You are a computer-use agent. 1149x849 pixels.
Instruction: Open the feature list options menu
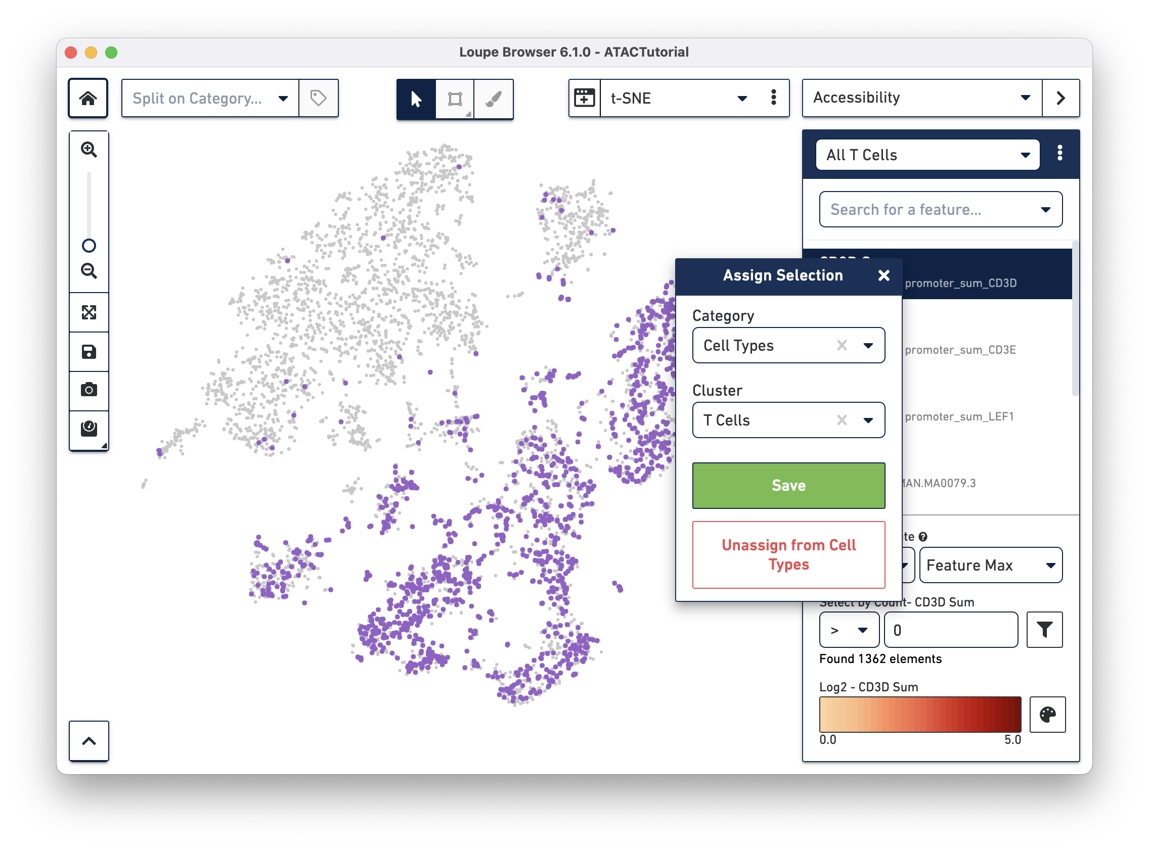[1060, 153]
